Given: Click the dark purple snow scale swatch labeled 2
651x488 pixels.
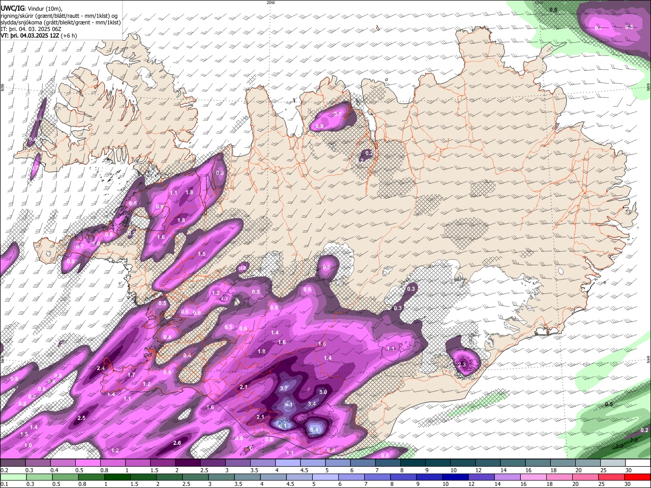Looking at the screenshot, I should [x=188, y=463].
